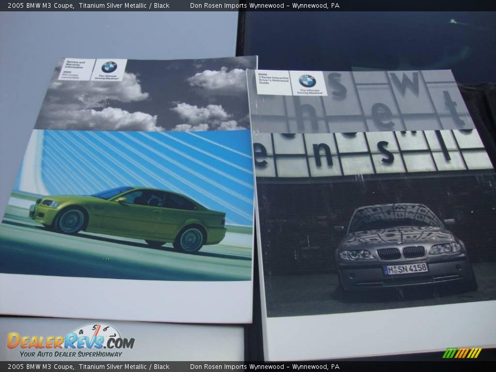
Task: Click the silver BMW sedan on the guide cover
Action: pos(405,249)
